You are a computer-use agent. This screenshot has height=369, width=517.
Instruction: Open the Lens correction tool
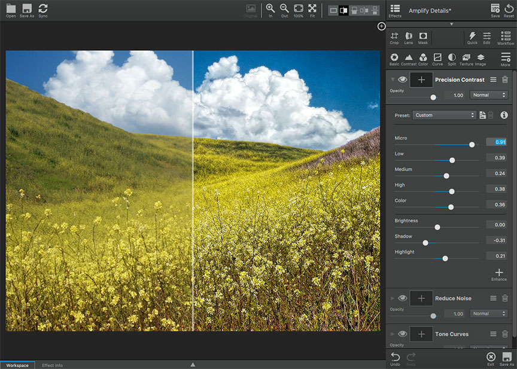(409, 38)
